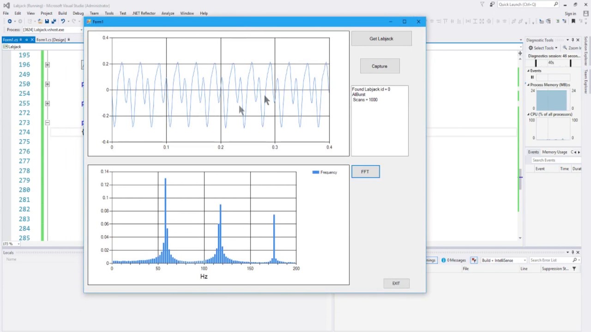Screen dimensions: 591x332
Task: Open the Tools menu
Action: 109,13
